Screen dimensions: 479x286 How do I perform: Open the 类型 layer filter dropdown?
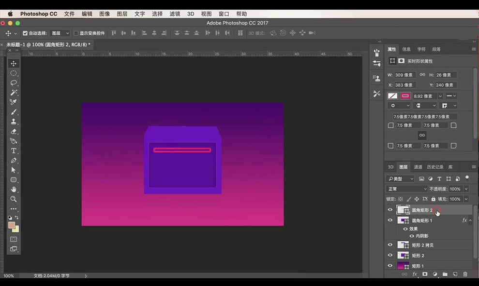point(400,179)
